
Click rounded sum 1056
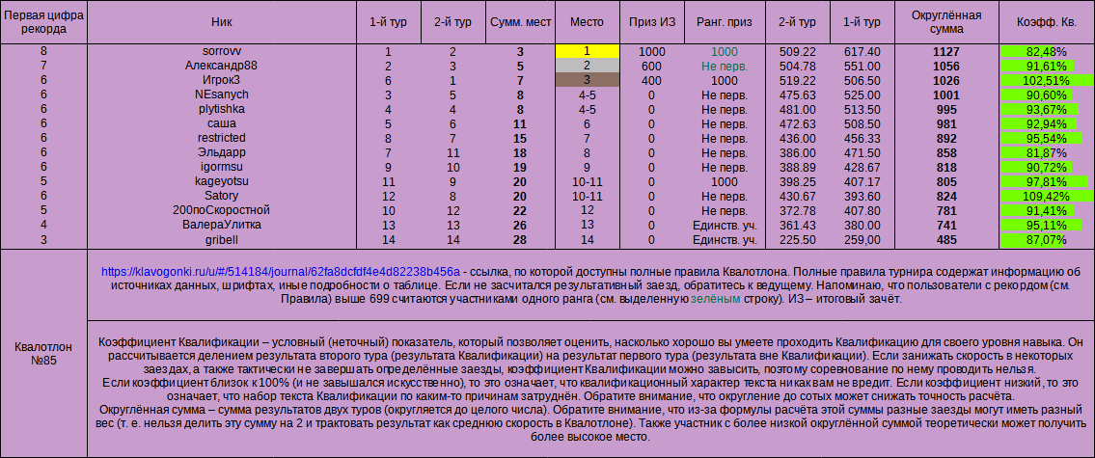pyautogui.click(x=946, y=66)
